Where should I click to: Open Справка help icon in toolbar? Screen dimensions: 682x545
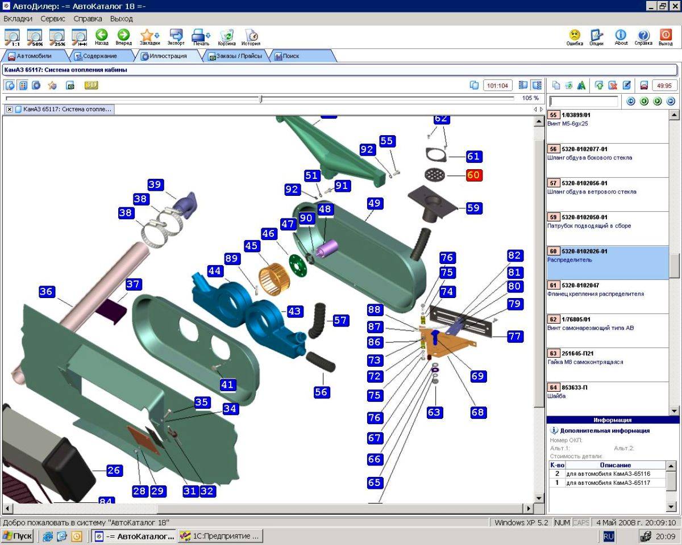click(x=643, y=37)
